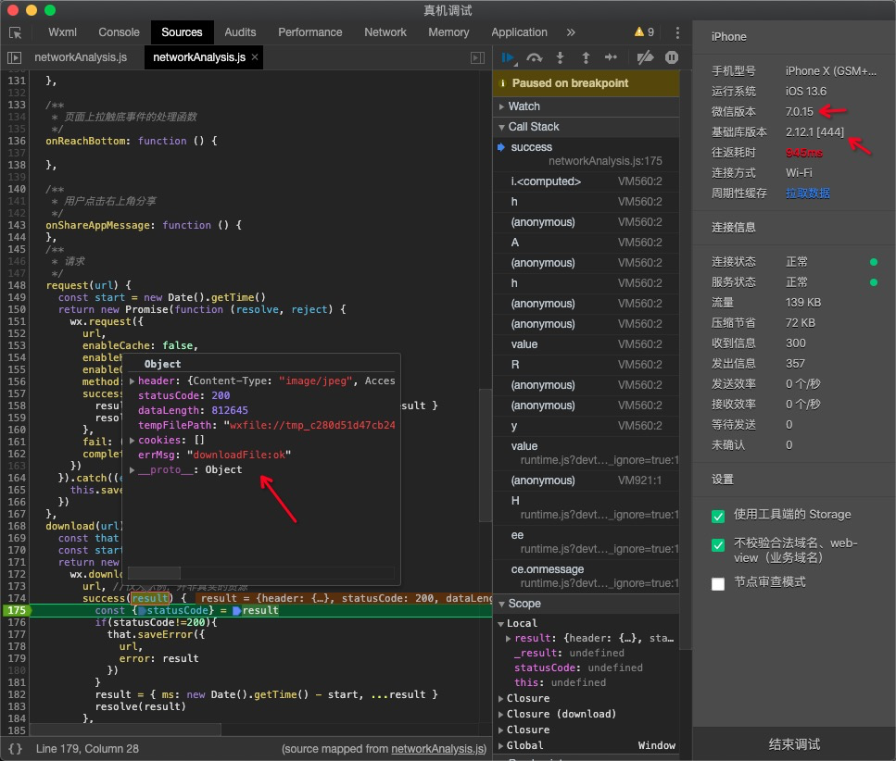
Task: Step over next function call
Action: point(535,57)
